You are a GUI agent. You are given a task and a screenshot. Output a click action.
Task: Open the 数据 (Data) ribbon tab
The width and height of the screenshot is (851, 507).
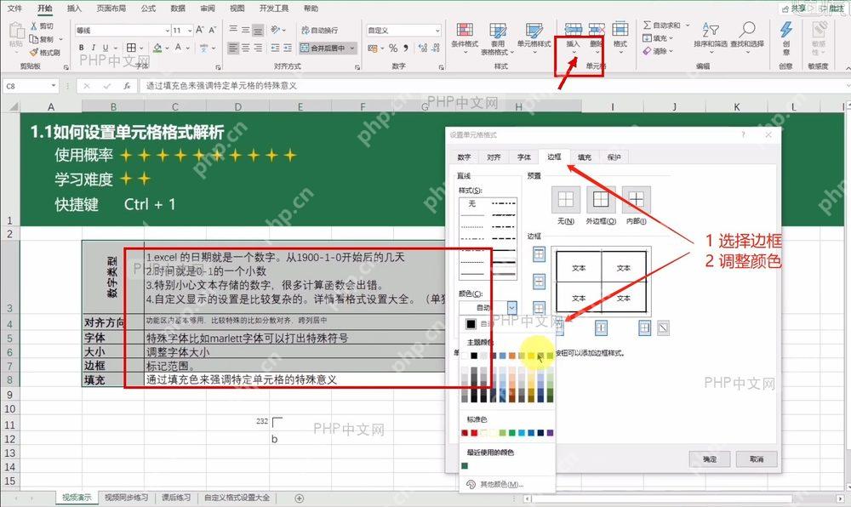[x=178, y=9]
